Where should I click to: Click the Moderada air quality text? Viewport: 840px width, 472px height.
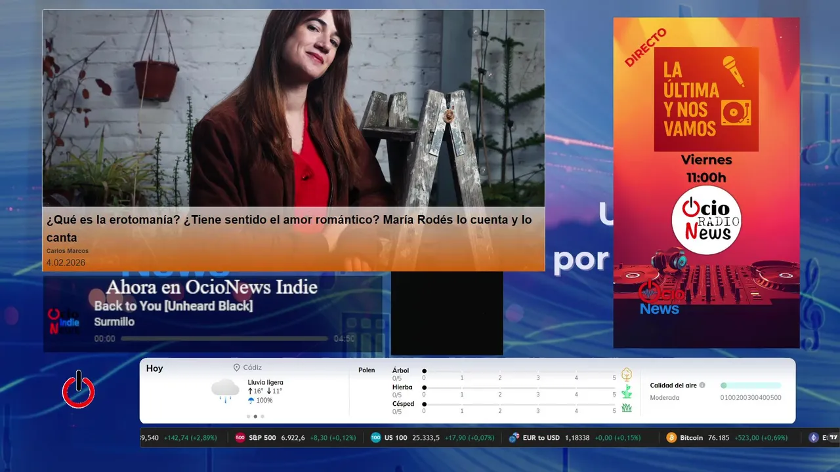664,397
